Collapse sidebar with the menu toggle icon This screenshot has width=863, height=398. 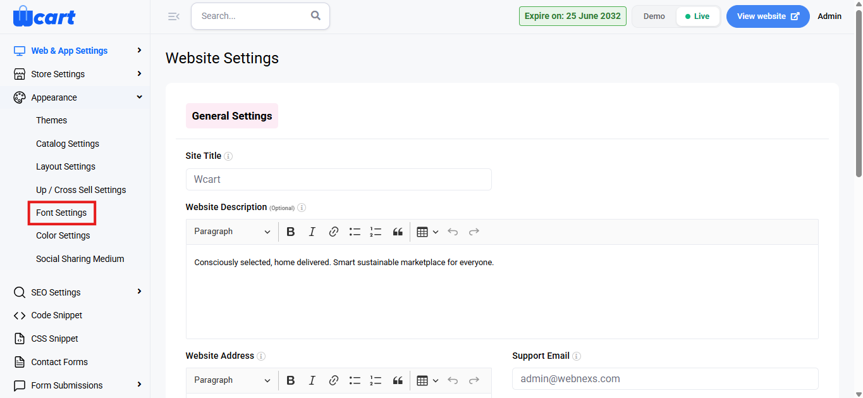tap(173, 16)
